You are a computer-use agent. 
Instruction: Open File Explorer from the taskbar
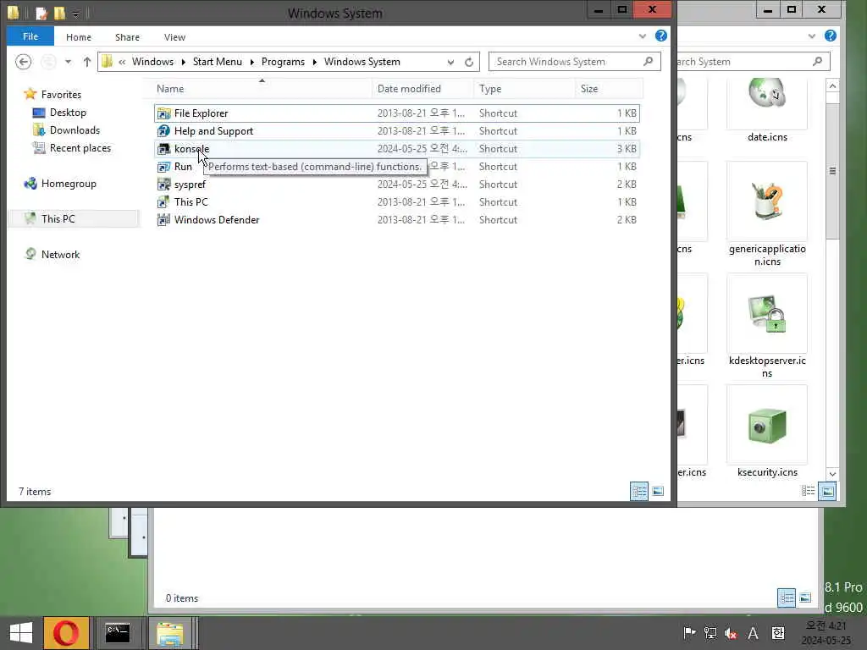pyautogui.click(x=170, y=633)
